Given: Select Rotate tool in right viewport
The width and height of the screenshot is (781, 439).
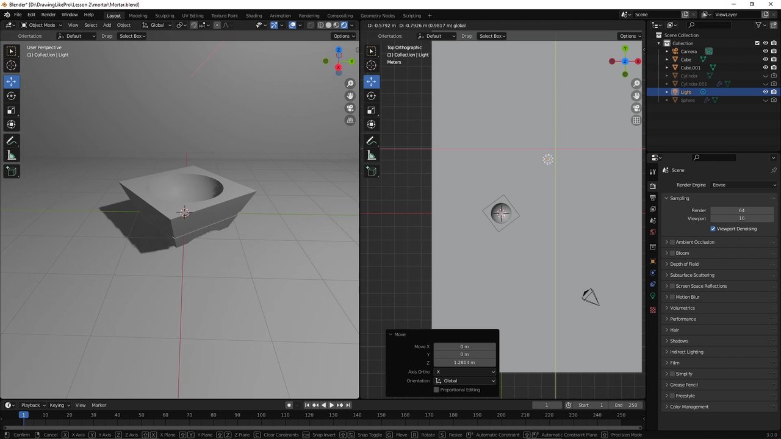Looking at the screenshot, I should 371,96.
